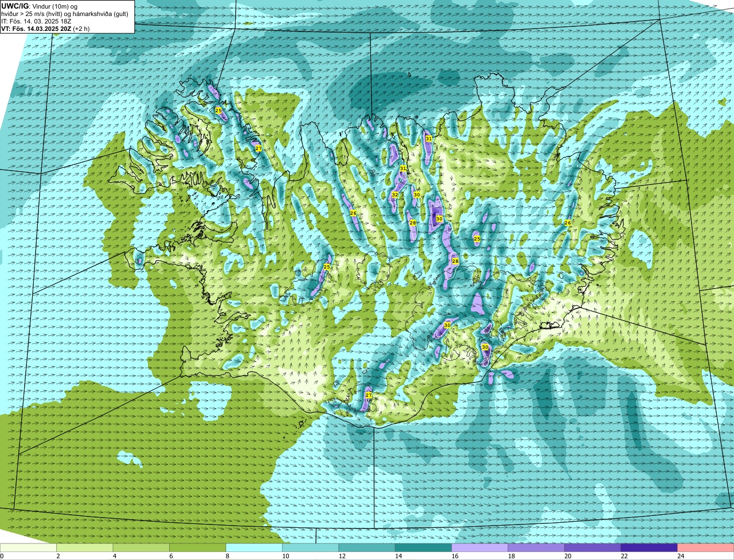Click the legend tick label "6"
The image size is (734, 560).
171,556
